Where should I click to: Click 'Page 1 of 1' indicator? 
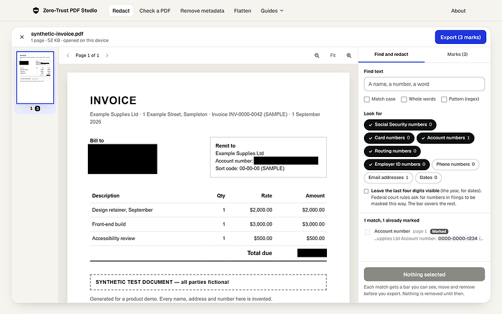coord(87,55)
